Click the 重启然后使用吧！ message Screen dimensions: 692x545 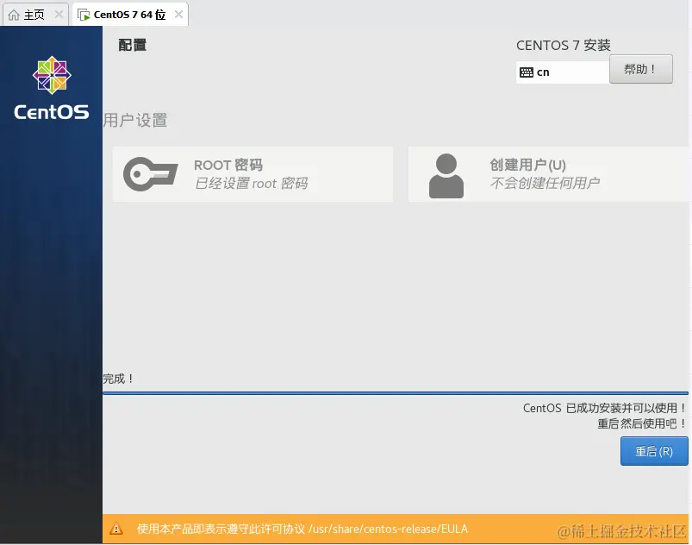pyautogui.click(x=642, y=424)
